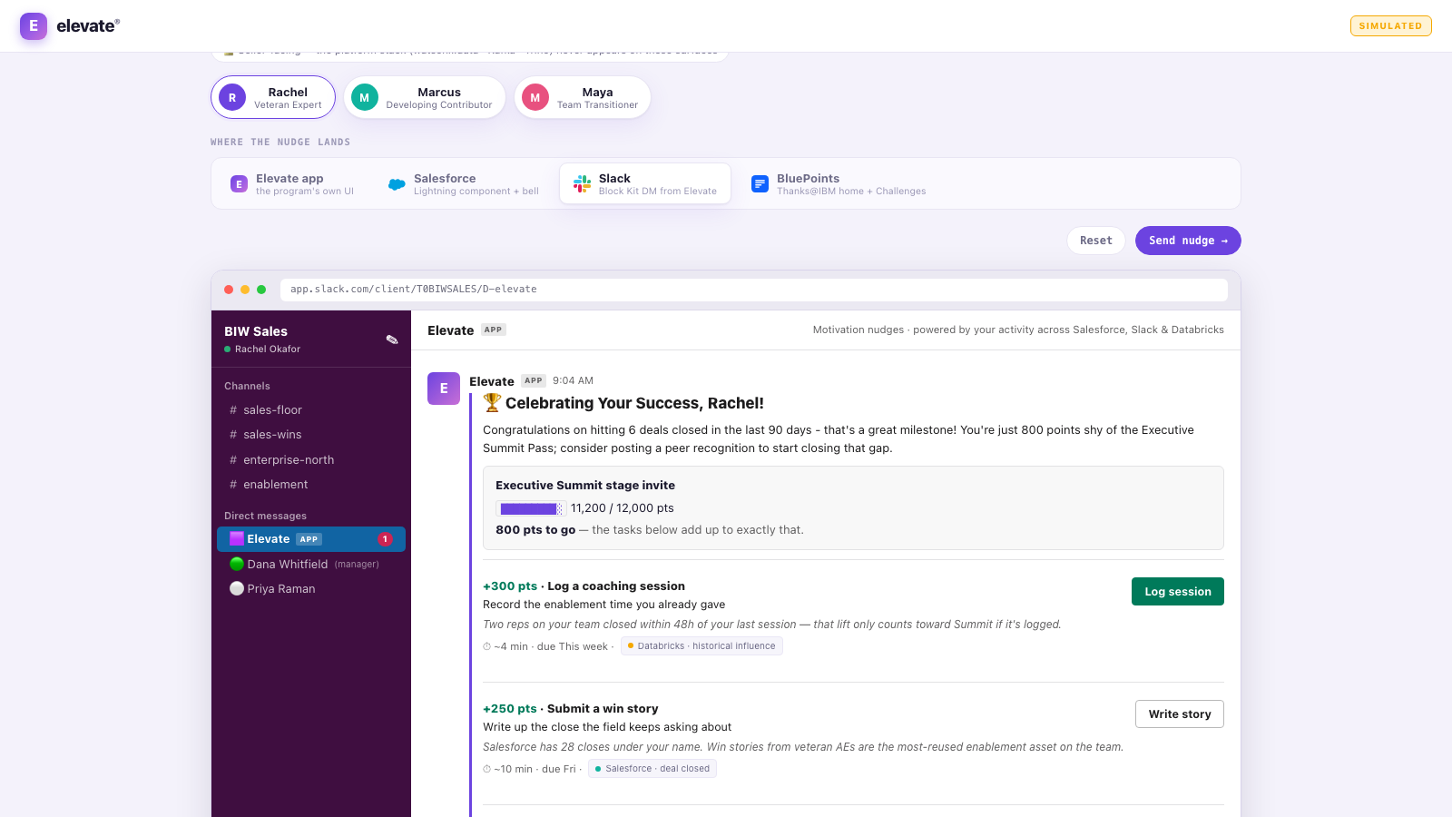Switch to Salesforce Lightning component tab

click(463, 184)
